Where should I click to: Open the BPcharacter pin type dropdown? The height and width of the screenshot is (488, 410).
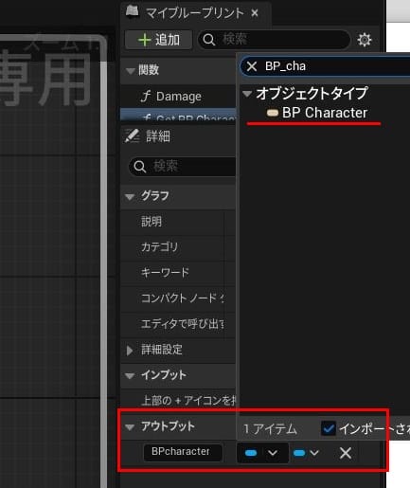pyautogui.click(x=262, y=453)
